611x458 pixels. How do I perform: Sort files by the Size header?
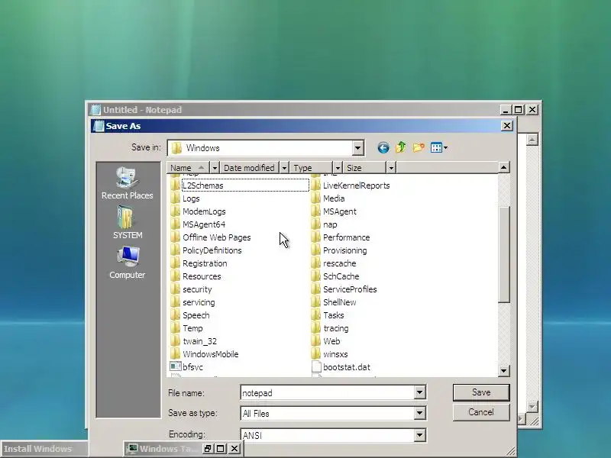pyautogui.click(x=365, y=168)
